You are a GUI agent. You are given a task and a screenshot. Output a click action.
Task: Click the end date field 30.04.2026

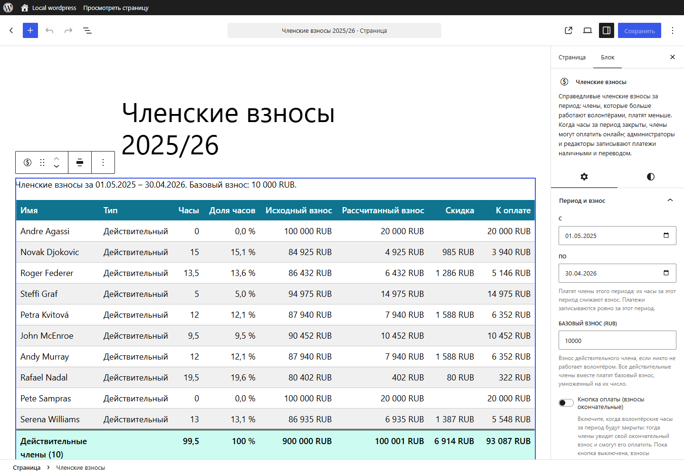click(x=617, y=273)
